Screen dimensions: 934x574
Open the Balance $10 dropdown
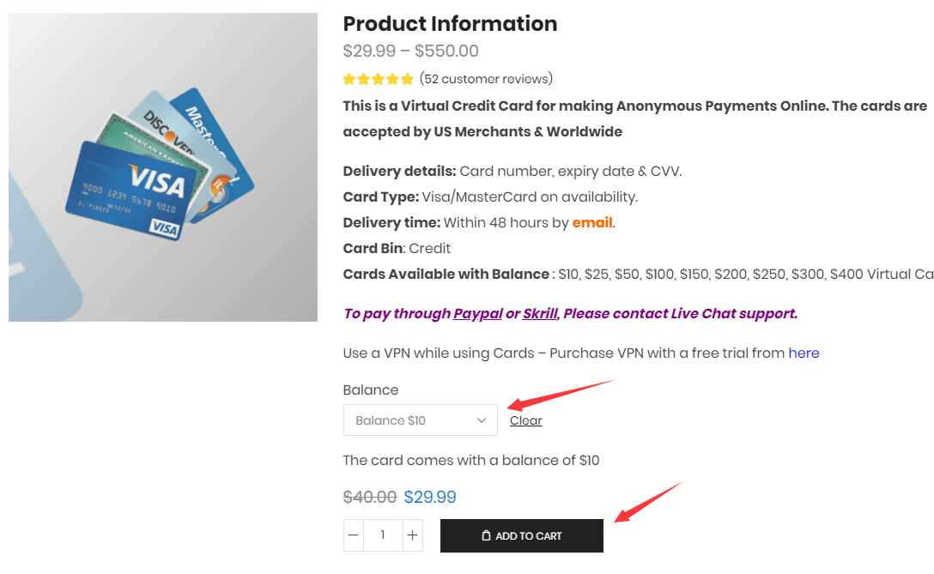(420, 420)
